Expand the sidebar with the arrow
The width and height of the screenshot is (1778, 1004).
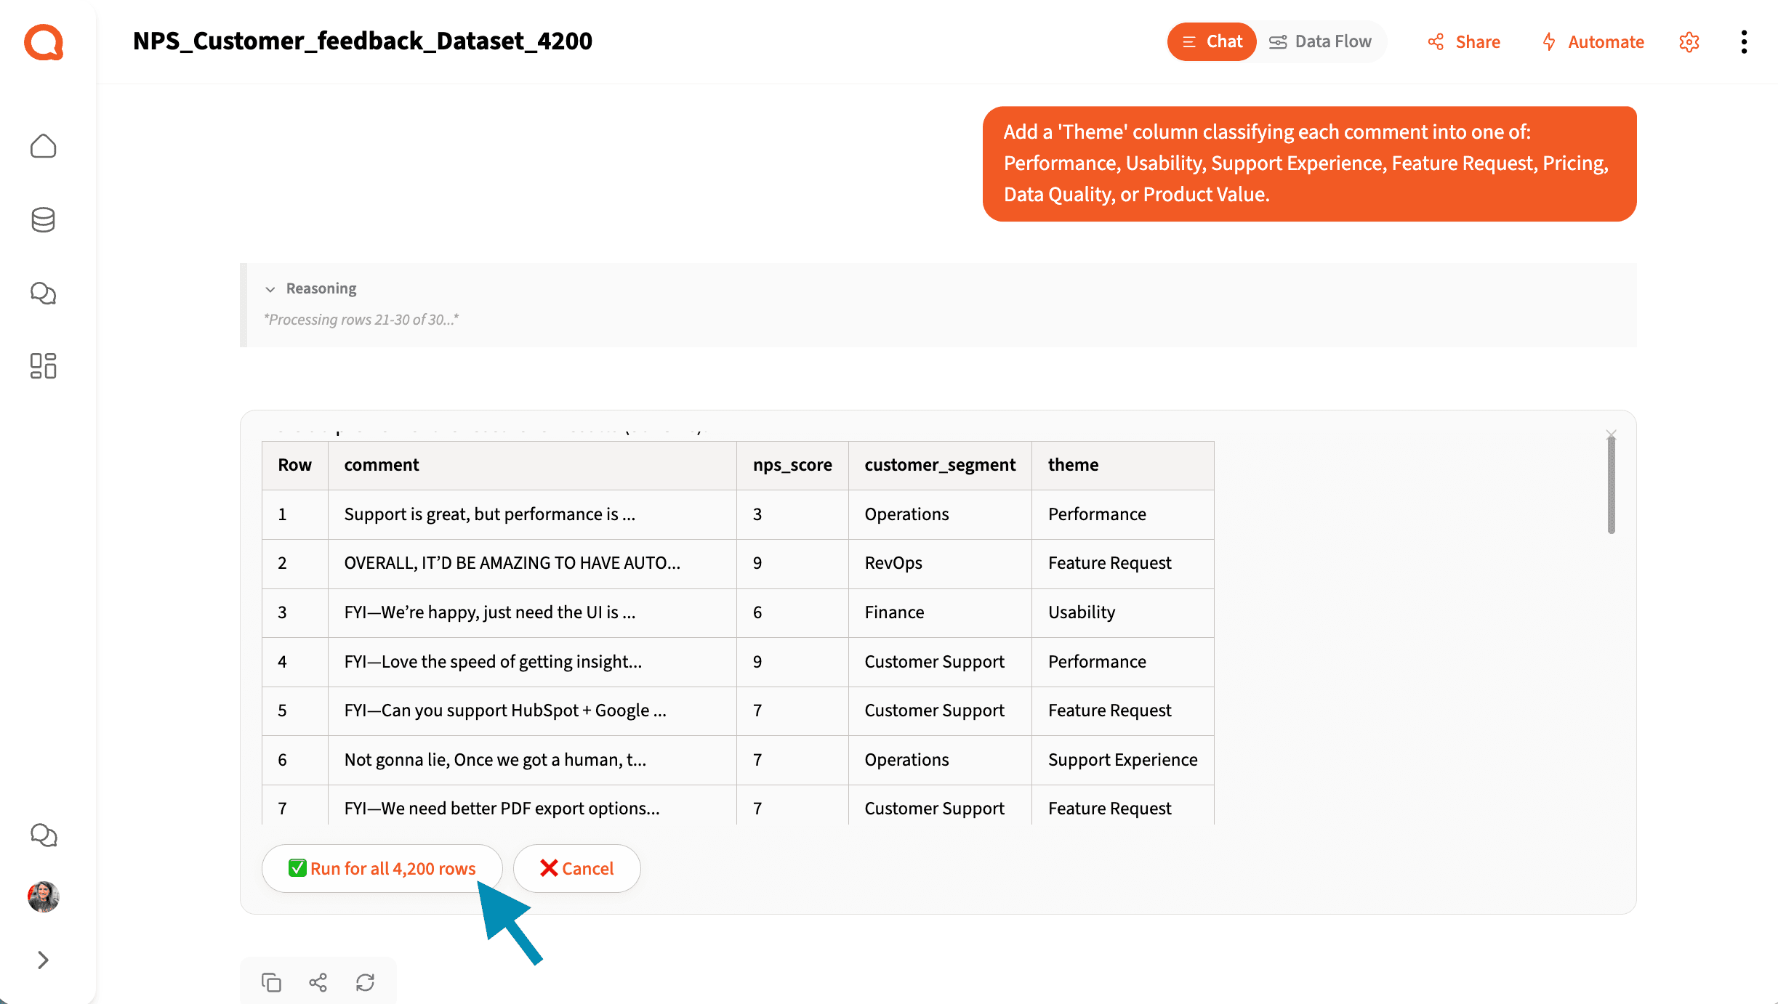(43, 960)
